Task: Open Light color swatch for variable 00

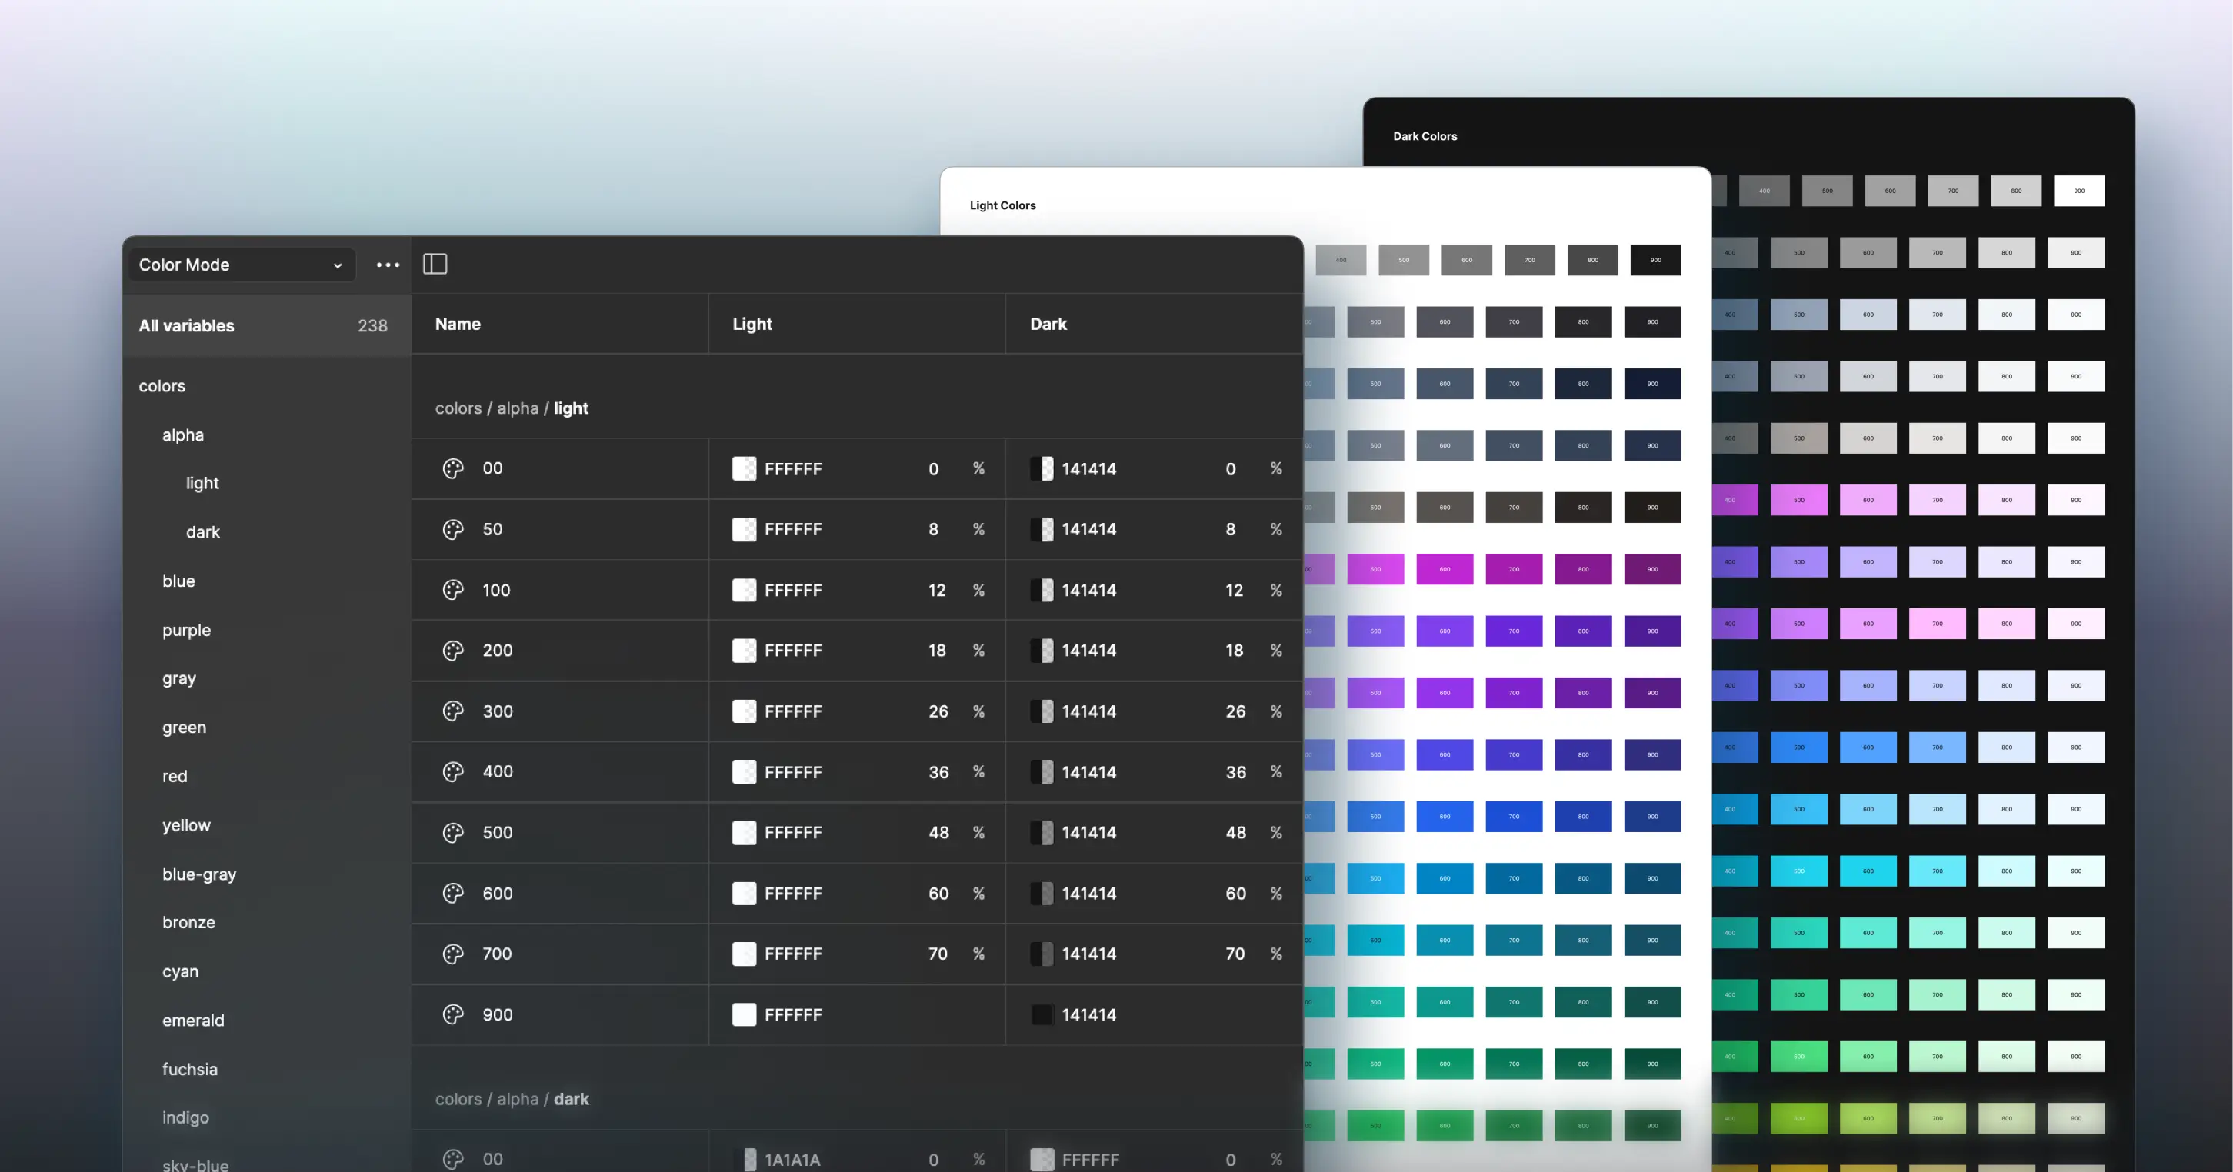Action: pos(744,468)
